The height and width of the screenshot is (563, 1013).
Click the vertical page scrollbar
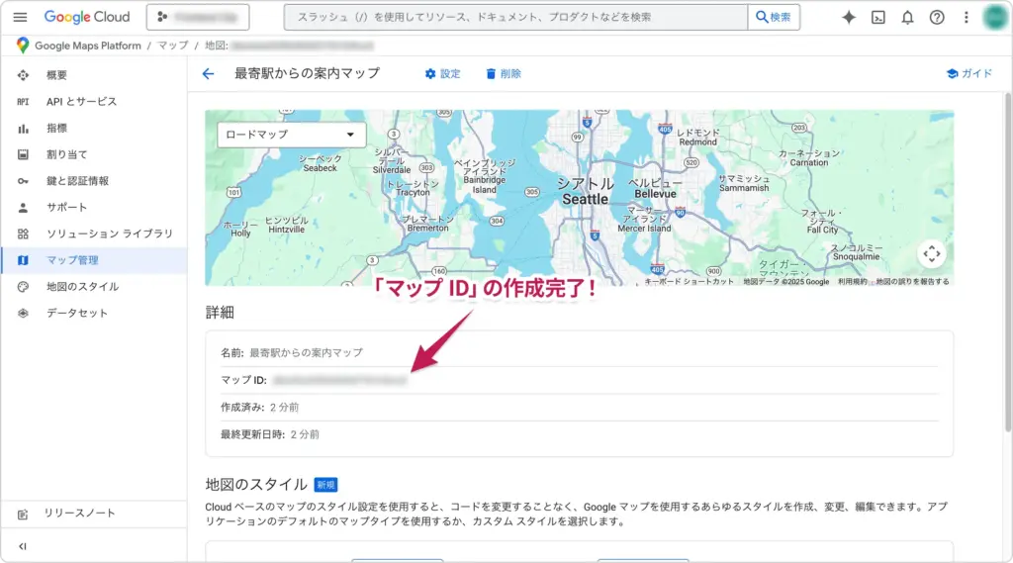tap(1007, 262)
